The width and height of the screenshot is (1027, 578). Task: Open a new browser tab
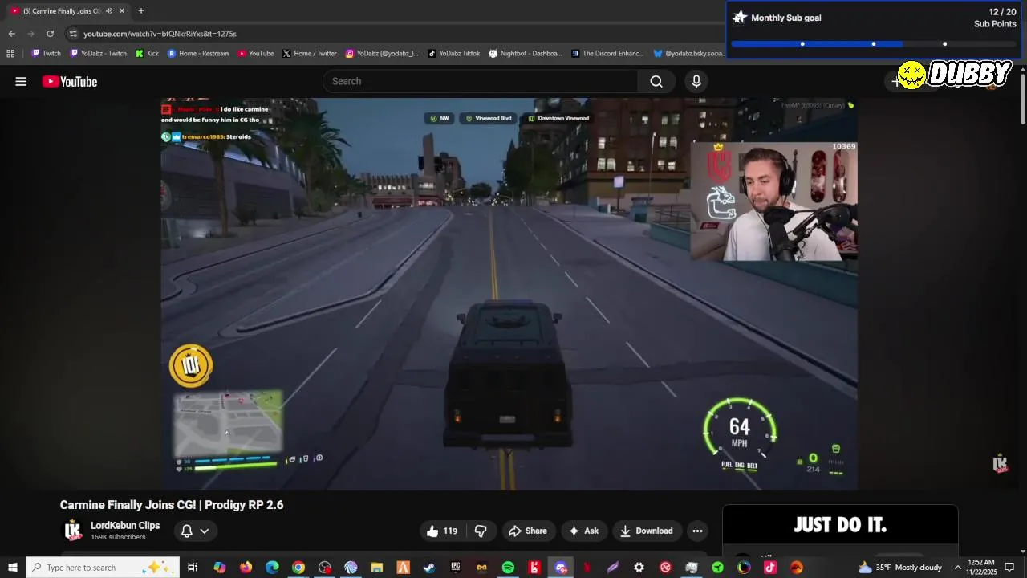[141, 11]
